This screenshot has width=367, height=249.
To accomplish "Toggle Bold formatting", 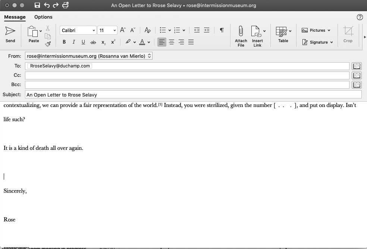I will tap(64, 42).
